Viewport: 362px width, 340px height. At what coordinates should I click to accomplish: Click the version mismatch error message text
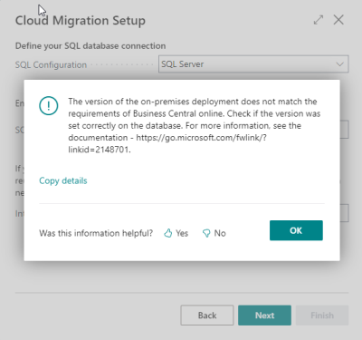pos(195,125)
